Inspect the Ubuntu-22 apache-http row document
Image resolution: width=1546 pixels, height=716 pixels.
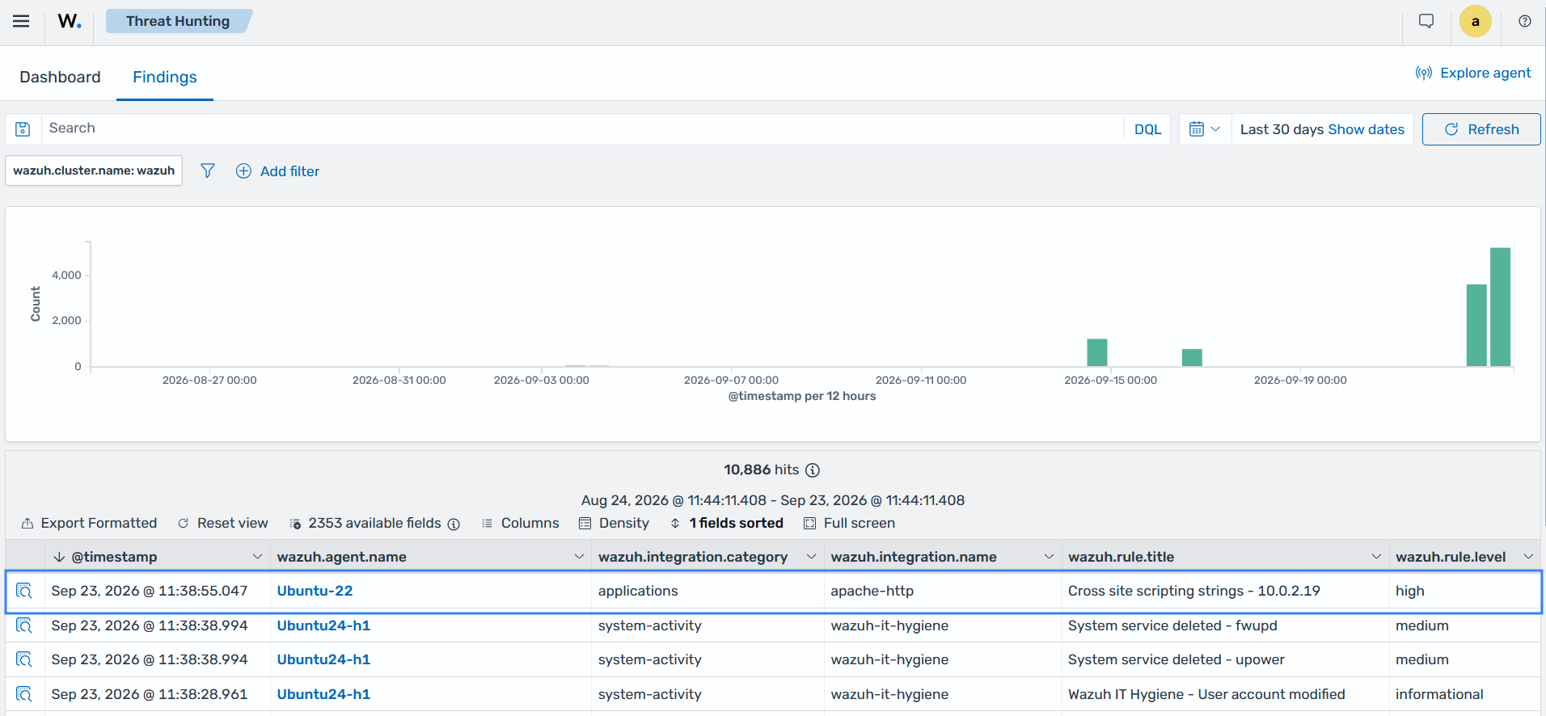[24, 591]
